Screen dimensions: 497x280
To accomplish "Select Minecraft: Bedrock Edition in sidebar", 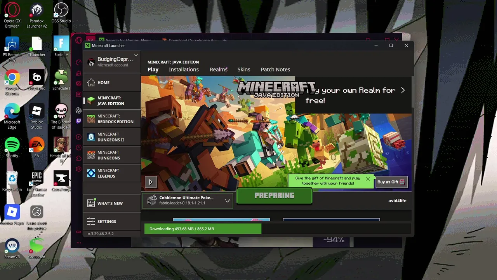I will [112, 119].
